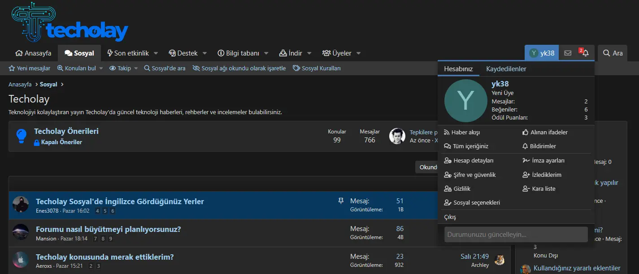Screen dimensions: 639x274
Task: Click Çıkış to log out
Action: tap(450, 217)
